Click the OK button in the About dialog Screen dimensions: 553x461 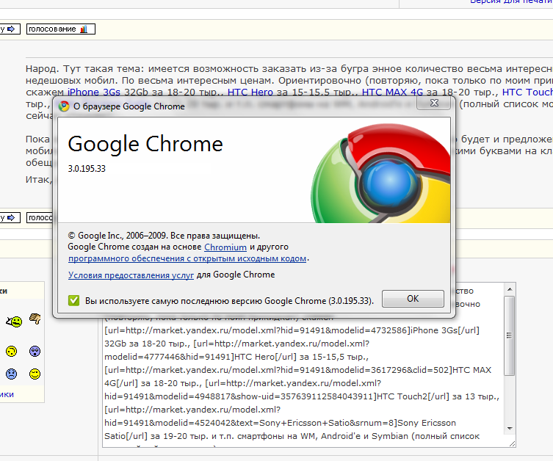[413, 299]
